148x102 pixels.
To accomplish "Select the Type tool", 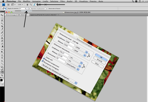I will (2, 58).
